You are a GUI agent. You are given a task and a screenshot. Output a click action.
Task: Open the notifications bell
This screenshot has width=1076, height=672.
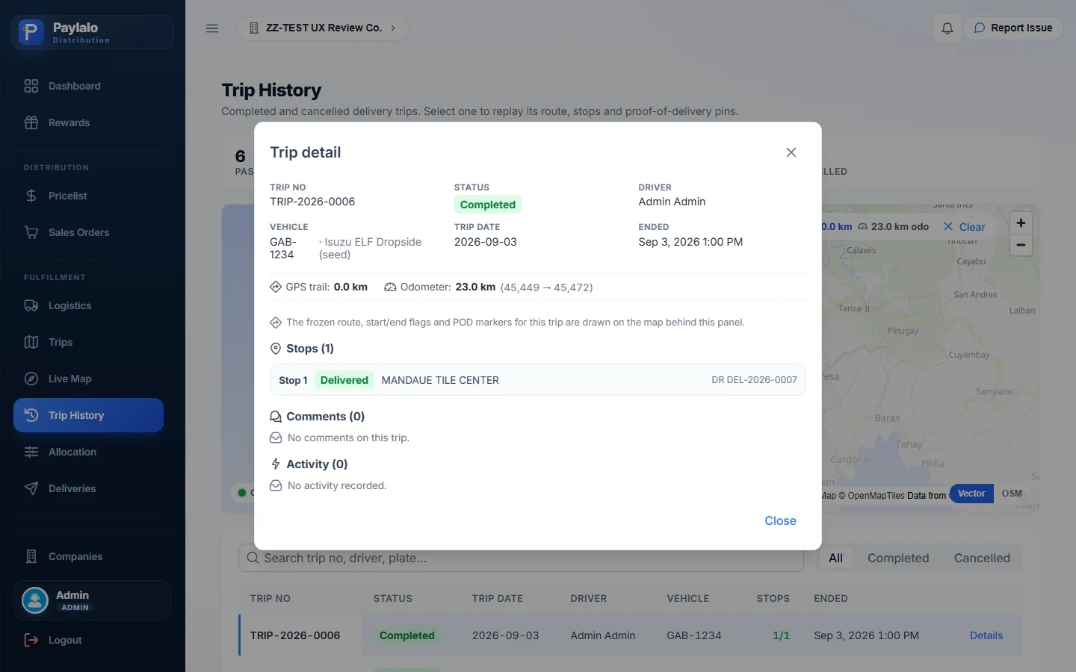947,28
